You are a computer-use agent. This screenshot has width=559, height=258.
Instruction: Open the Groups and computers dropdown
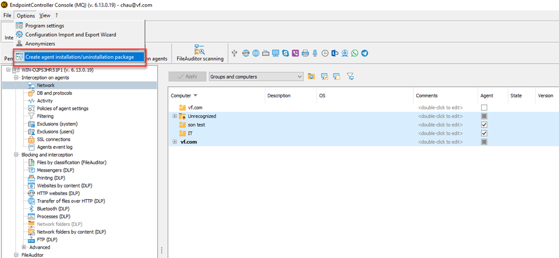click(x=256, y=77)
